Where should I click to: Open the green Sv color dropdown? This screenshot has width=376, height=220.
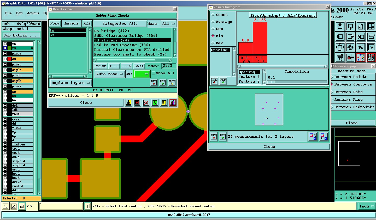[141, 74]
